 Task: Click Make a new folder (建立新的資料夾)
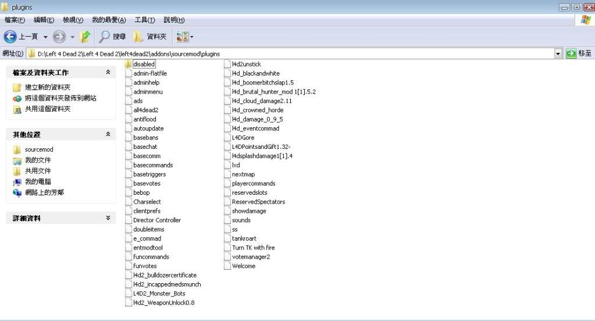pyautogui.click(x=47, y=87)
